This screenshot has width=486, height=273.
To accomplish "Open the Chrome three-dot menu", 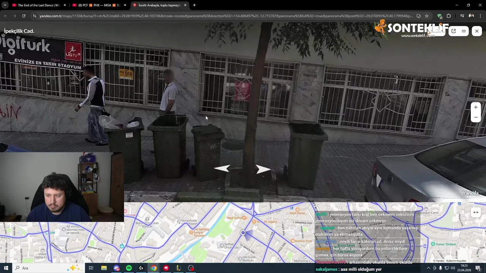I will 480,16.
